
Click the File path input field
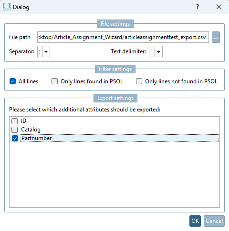point(123,37)
